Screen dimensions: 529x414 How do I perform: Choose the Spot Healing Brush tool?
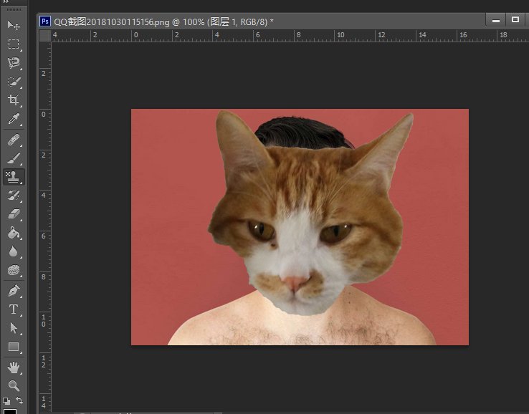click(13, 139)
